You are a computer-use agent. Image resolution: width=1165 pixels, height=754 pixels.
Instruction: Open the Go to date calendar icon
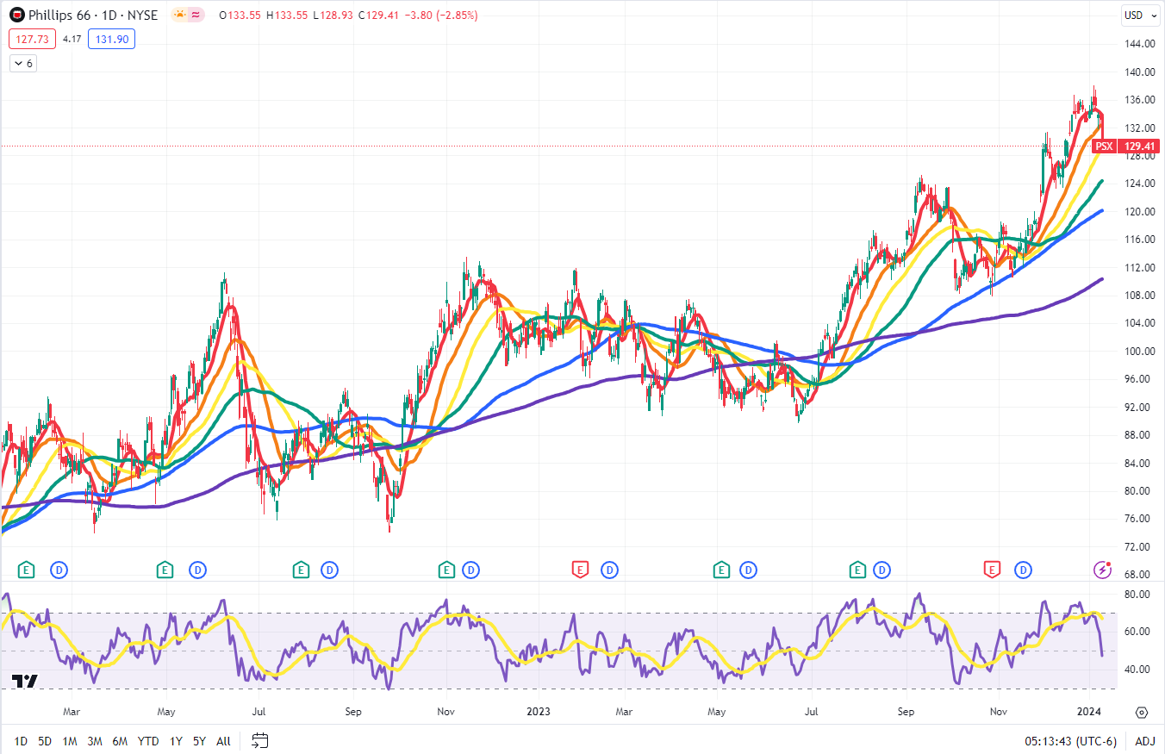pos(260,740)
